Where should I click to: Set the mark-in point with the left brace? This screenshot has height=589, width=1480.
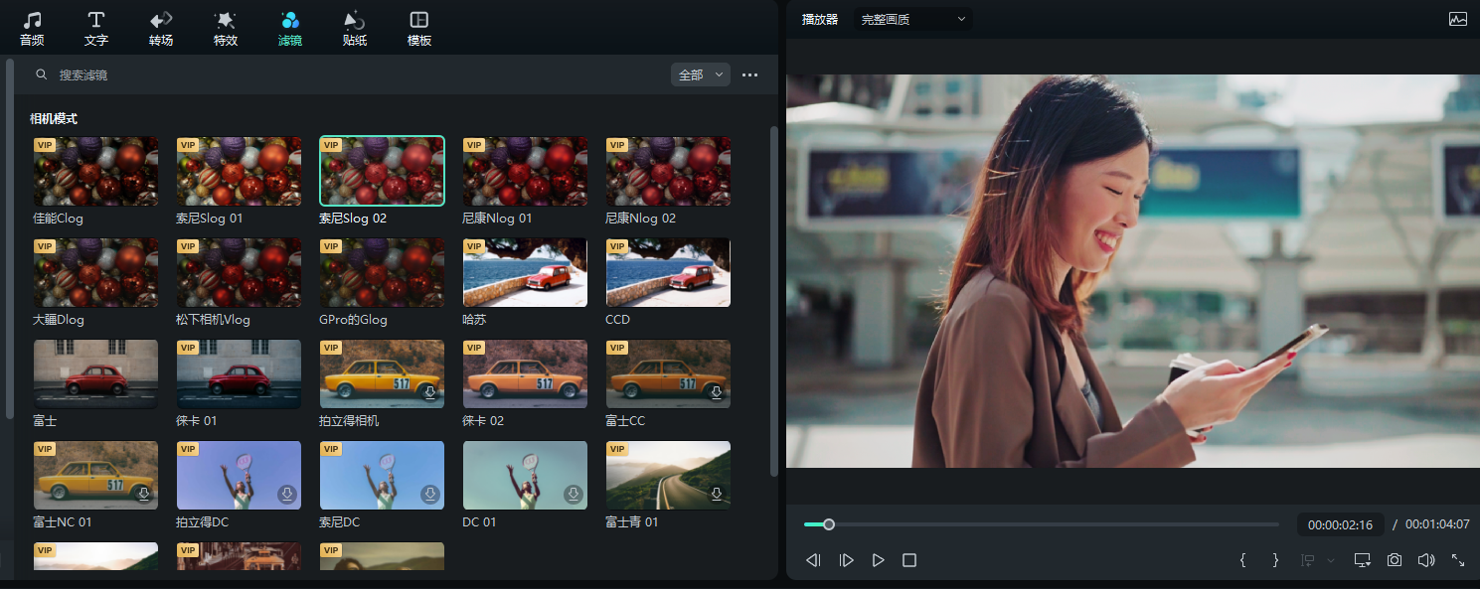(1242, 560)
